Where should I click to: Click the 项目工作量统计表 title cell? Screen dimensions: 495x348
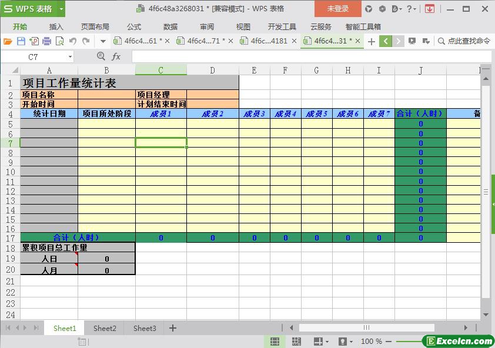(129, 83)
